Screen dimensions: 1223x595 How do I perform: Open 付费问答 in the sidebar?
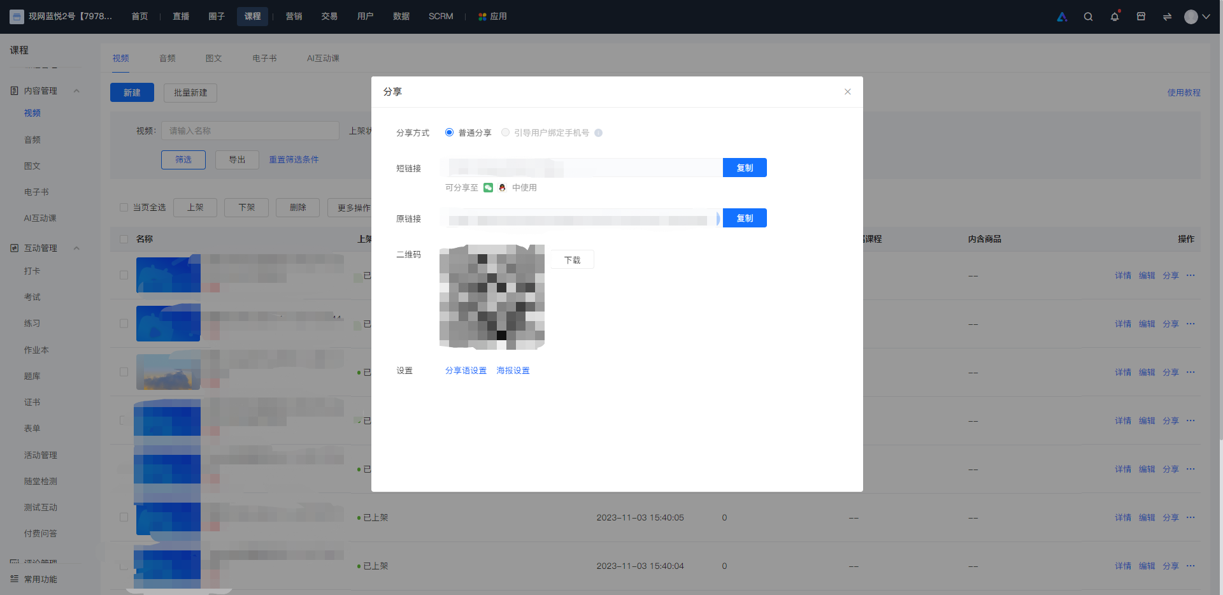(40, 533)
